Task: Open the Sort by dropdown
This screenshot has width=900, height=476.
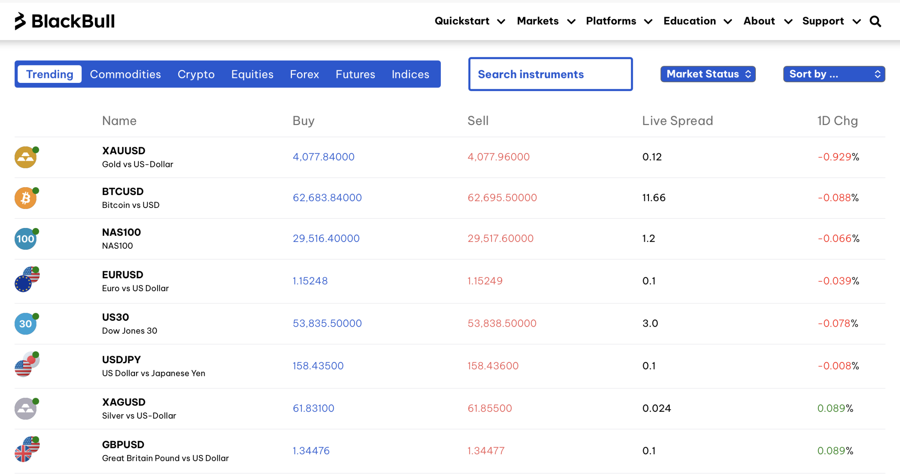Action: (x=834, y=74)
